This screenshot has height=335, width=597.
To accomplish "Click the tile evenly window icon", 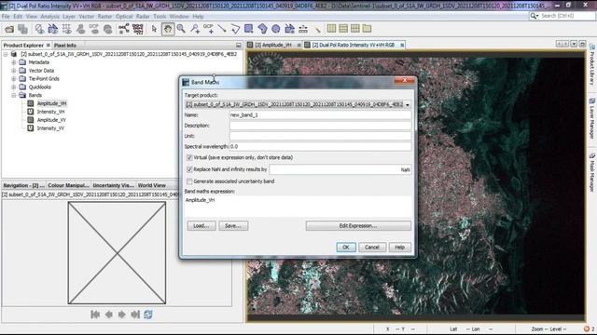I will pos(355,29).
